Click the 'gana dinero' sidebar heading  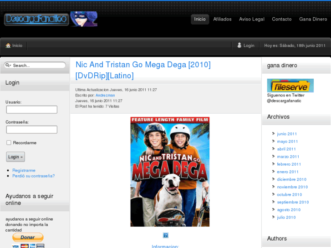pyautogui.click(x=282, y=66)
